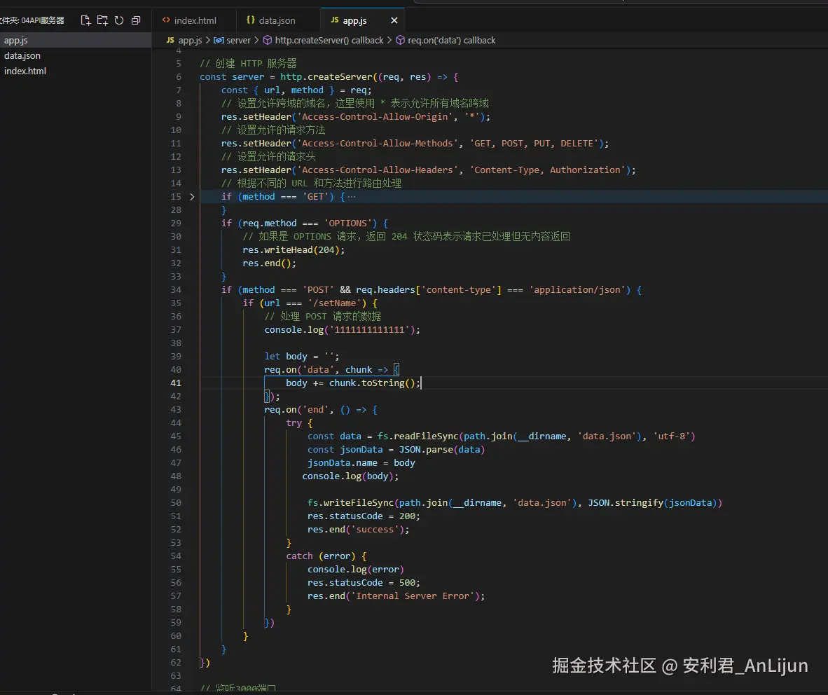The width and height of the screenshot is (828, 695).
Task: Click 'let body' declaration on line 39
Action: [286, 357]
